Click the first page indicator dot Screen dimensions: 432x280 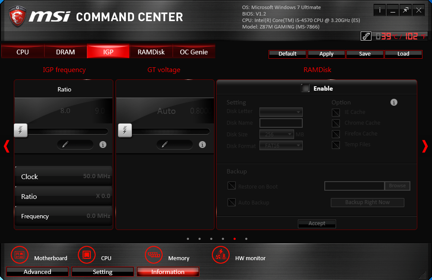click(188, 239)
